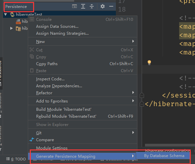Select Copy Paths in context menu
Viewport: 195px width, 164px height.
pyautogui.click(x=83, y=64)
